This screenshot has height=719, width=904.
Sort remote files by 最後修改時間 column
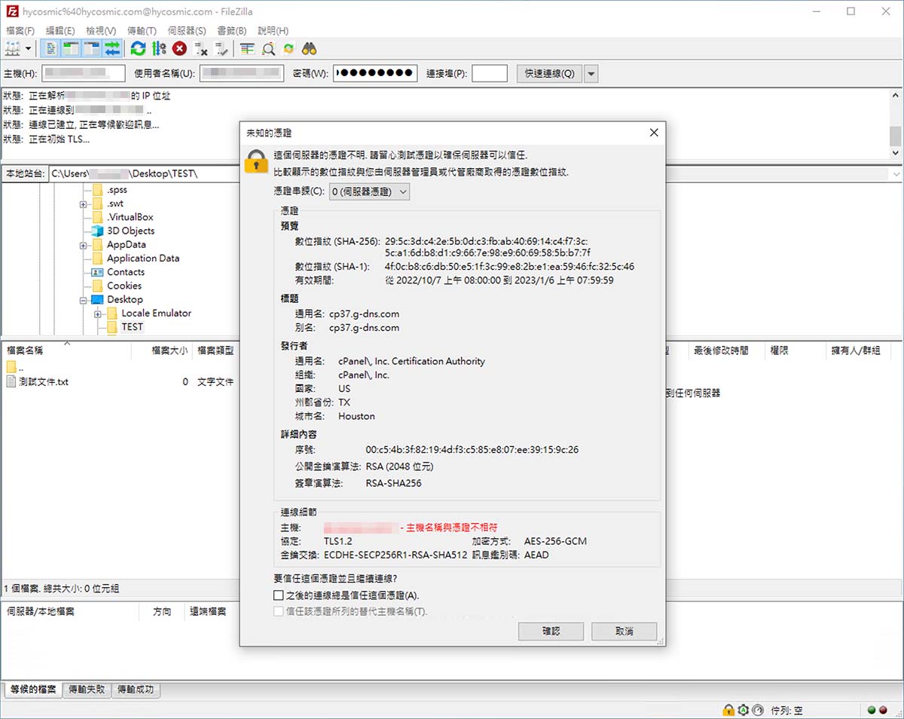click(726, 350)
